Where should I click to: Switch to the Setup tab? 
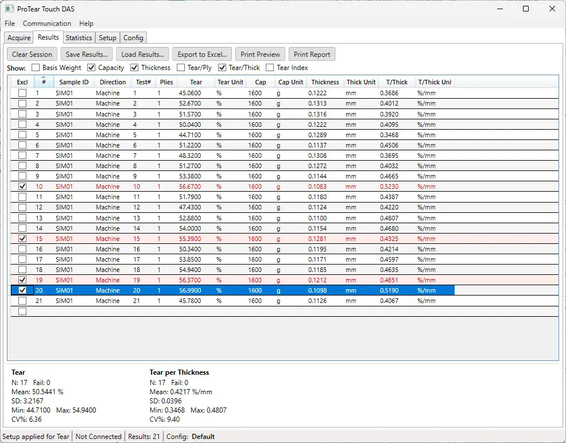click(x=107, y=38)
